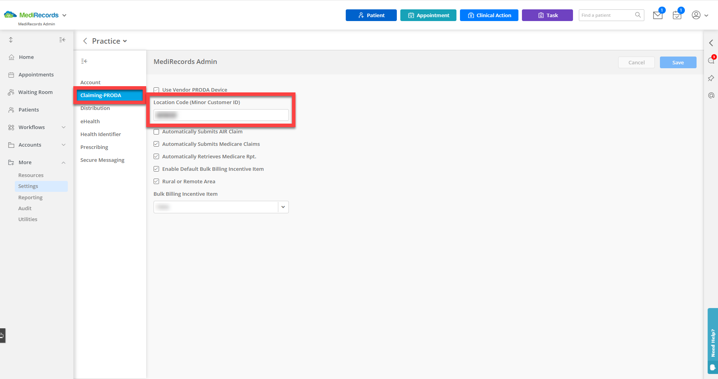Expand the Workflows menu chevron
This screenshot has width=718, height=379.
coord(64,127)
